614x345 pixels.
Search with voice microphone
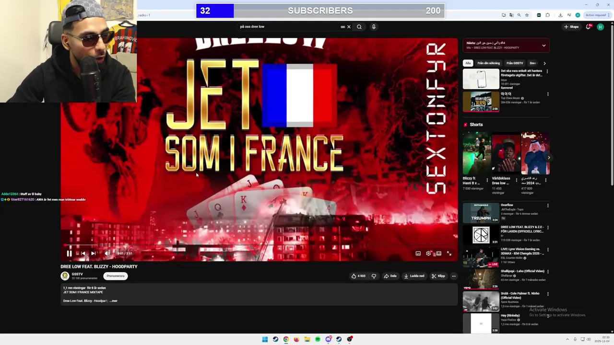tap(374, 27)
